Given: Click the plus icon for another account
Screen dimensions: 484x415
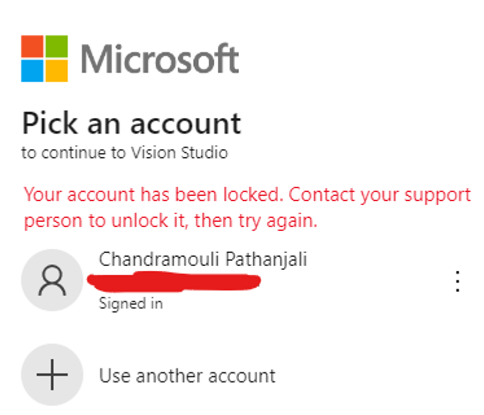Looking at the screenshot, I should (x=52, y=375).
